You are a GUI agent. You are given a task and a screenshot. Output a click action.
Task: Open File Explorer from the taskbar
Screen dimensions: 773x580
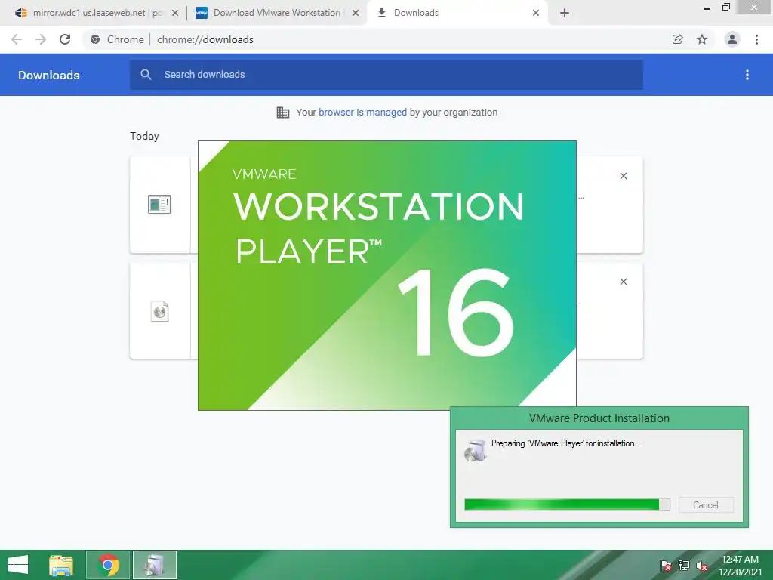click(61, 565)
